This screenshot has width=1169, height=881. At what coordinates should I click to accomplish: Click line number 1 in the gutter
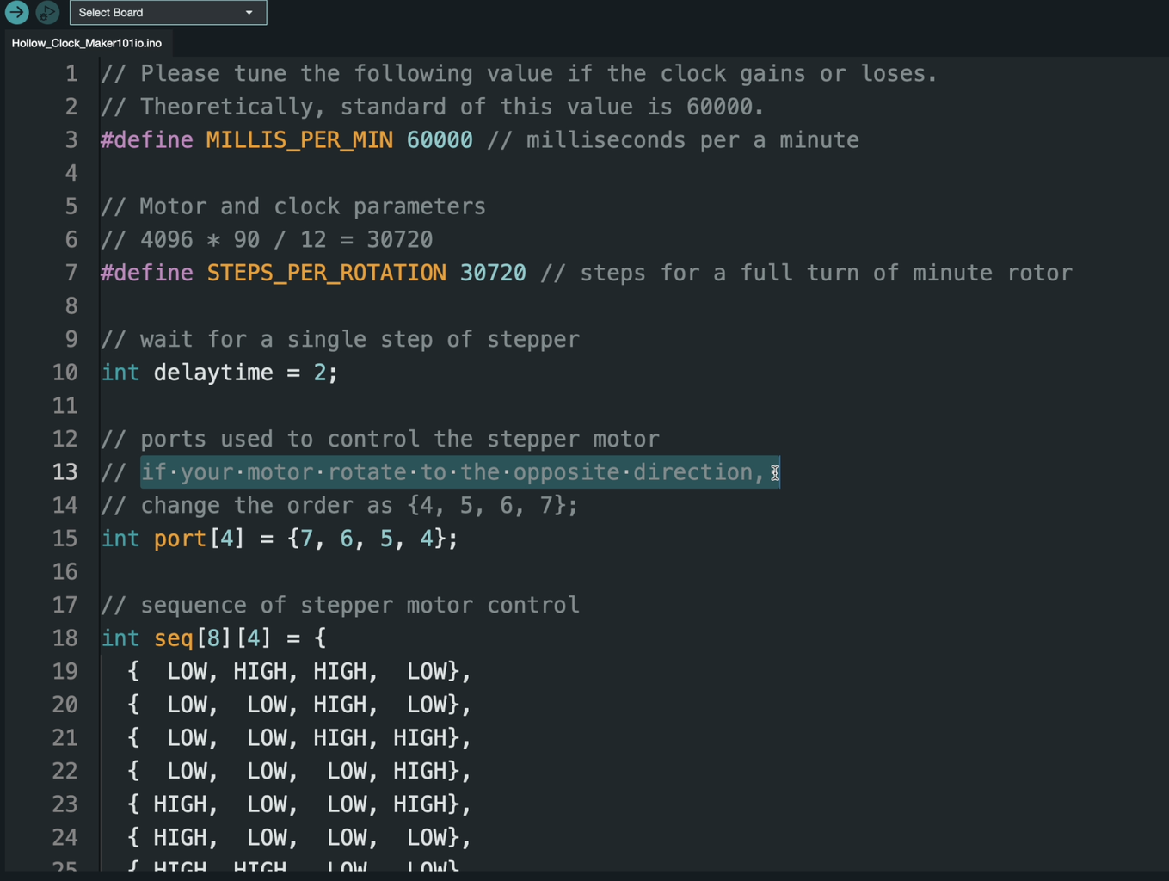(x=71, y=74)
